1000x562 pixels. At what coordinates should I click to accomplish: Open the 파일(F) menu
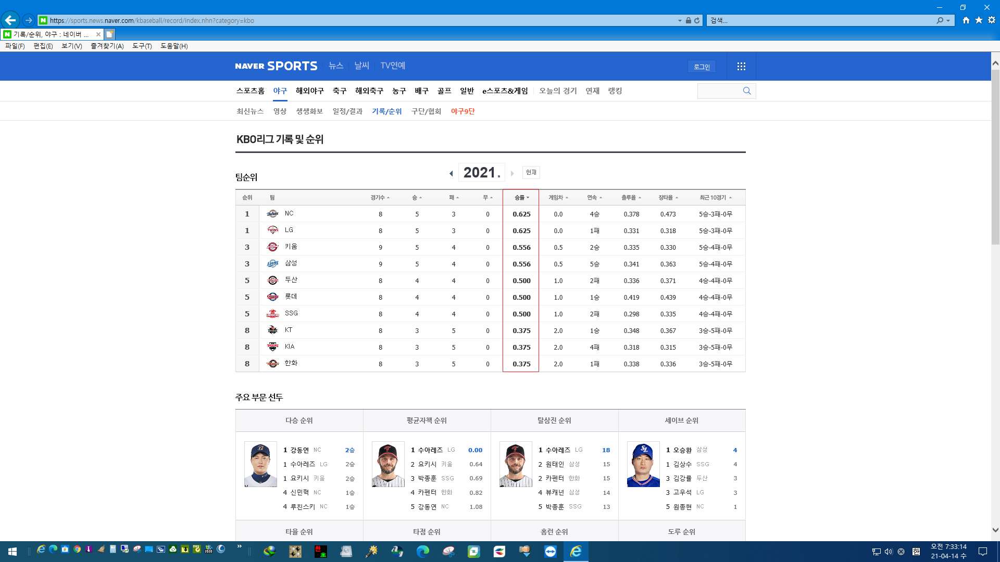pyautogui.click(x=15, y=46)
